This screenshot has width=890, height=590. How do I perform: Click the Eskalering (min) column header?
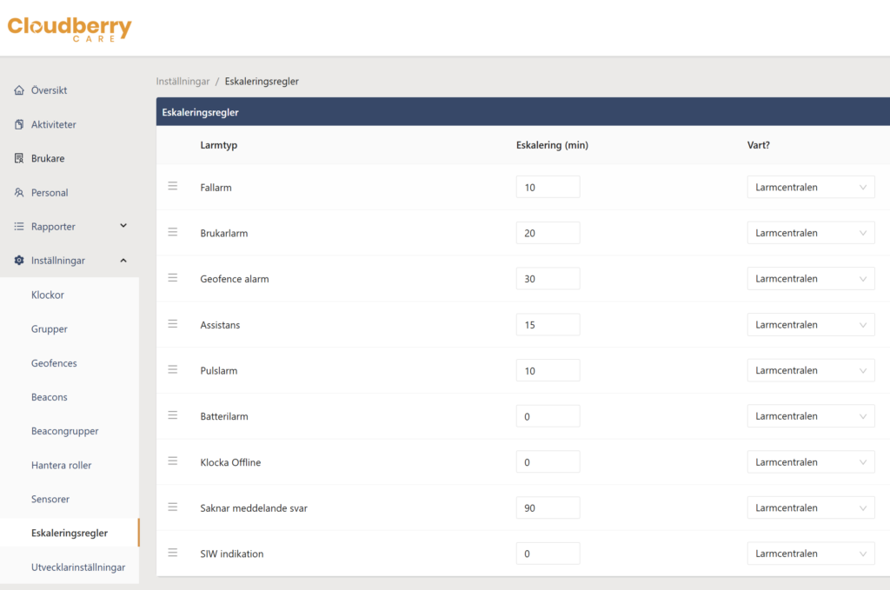[x=552, y=145]
